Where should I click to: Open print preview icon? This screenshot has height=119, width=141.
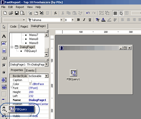[x=22, y=13]
